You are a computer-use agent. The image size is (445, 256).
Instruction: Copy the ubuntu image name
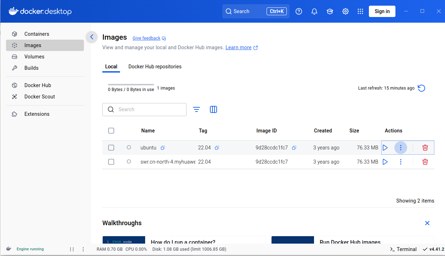click(x=163, y=148)
